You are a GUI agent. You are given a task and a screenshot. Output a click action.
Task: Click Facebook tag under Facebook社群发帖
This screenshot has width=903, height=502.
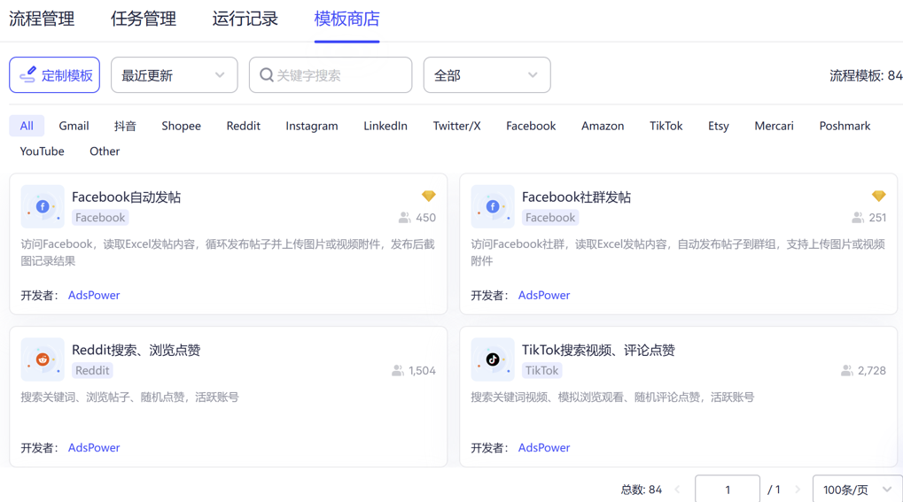pyautogui.click(x=550, y=218)
